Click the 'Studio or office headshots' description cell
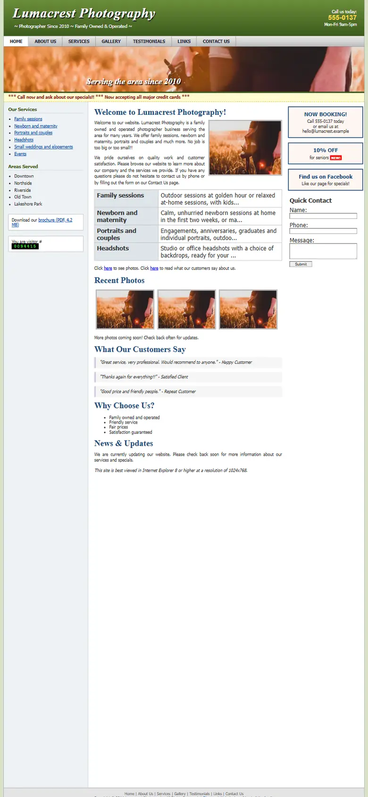Image resolution: width=368 pixels, height=797 pixels. (x=220, y=252)
